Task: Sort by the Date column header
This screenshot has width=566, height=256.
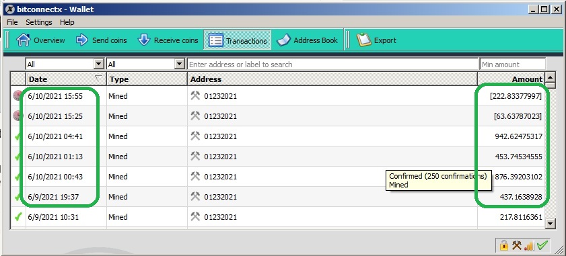Action: [66, 79]
